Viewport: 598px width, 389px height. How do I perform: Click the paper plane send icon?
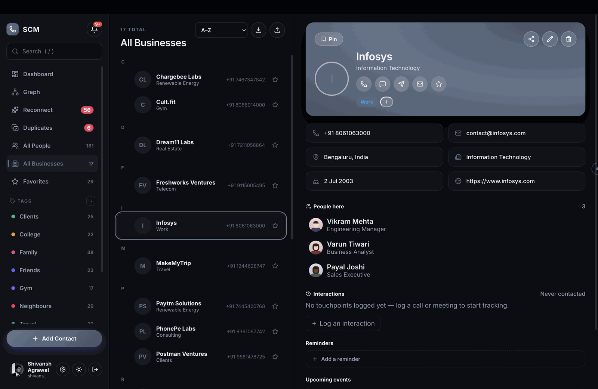(x=401, y=84)
